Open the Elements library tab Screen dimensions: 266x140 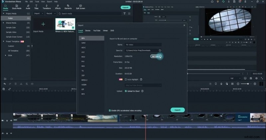(x=68, y=7)
